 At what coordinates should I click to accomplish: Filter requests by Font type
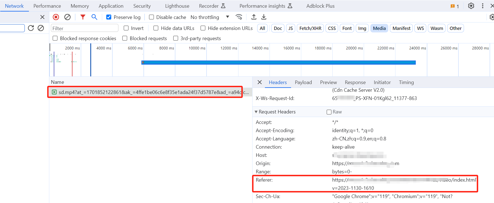pyautogui.click(x=347, y=28)
